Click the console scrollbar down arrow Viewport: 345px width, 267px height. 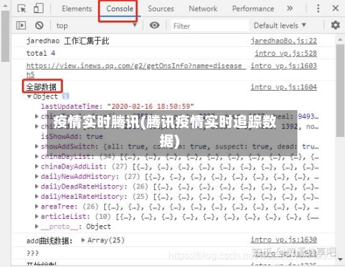click(x=340, y=259)
